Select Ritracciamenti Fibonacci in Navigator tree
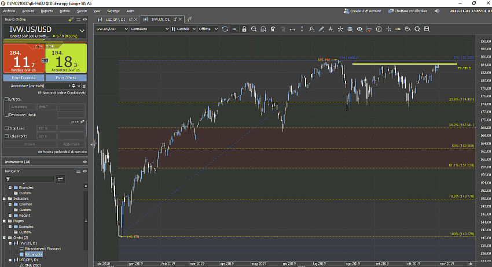Screen dimensions: 492x267 [x=43, y=249]
